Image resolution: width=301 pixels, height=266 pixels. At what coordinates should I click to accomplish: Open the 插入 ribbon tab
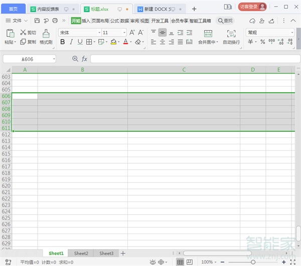(86, 21)
